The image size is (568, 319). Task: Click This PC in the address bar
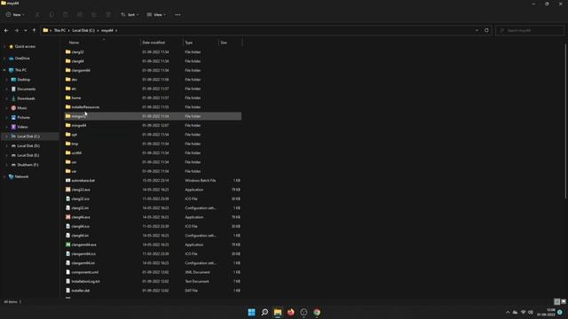[59, 30]
